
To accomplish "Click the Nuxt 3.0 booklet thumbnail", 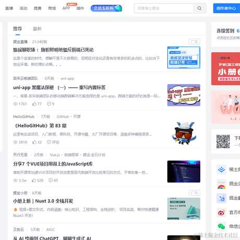I will pyautogui.click(x=184, y=209).
